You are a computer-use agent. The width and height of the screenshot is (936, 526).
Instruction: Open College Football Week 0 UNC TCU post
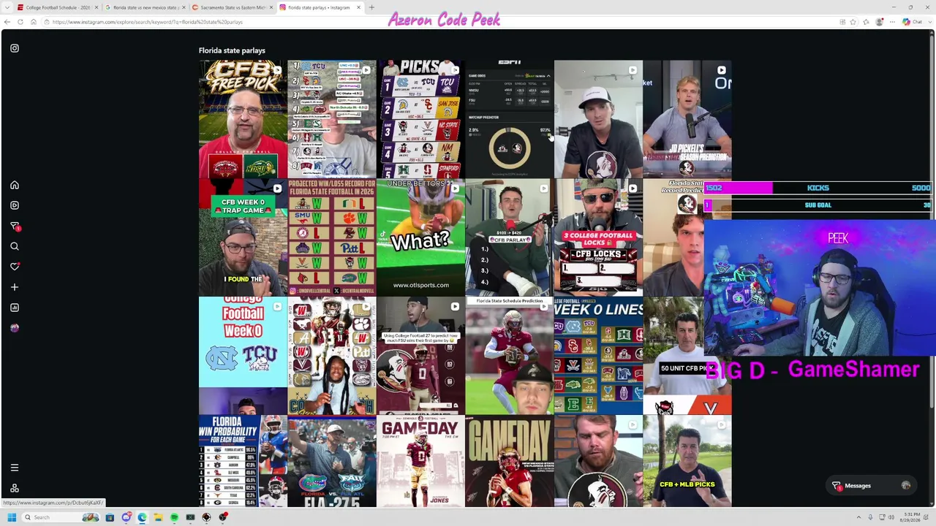pyautogui.click(x=243, y=356)
